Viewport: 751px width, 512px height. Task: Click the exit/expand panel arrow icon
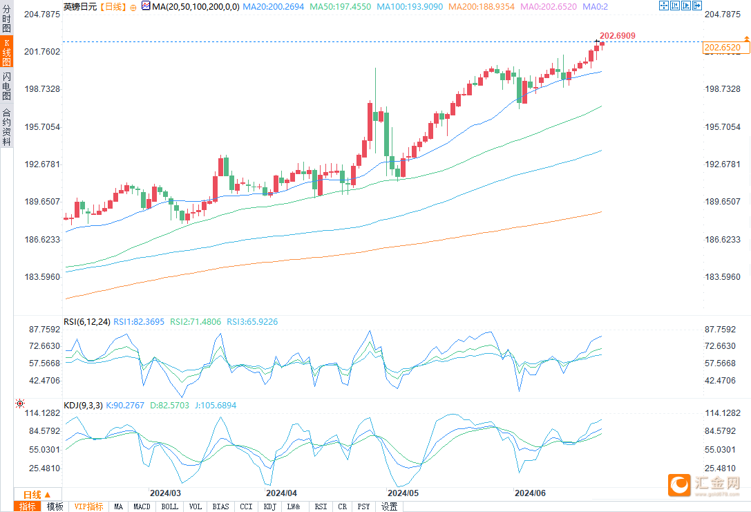[697, 6]
